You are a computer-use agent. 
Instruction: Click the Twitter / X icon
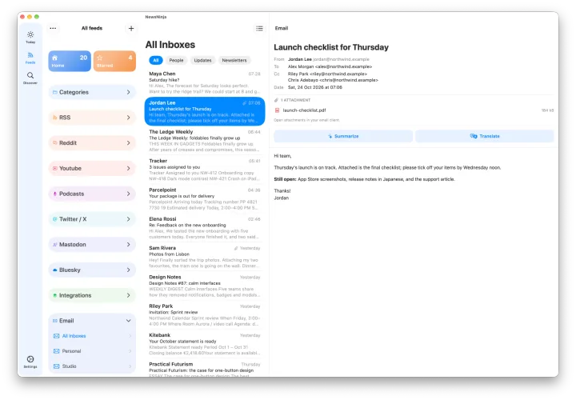tap(54, 219)
